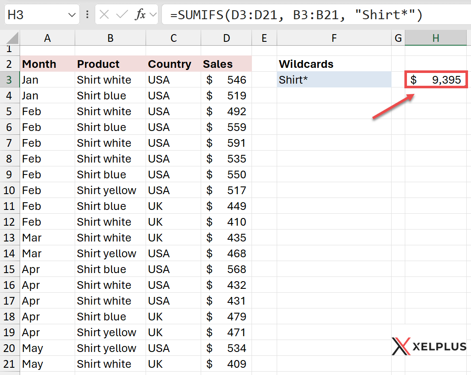Click cell H3 showing $9,395
This screenshot has height=375, width=471.
click(x=436, y=80)
